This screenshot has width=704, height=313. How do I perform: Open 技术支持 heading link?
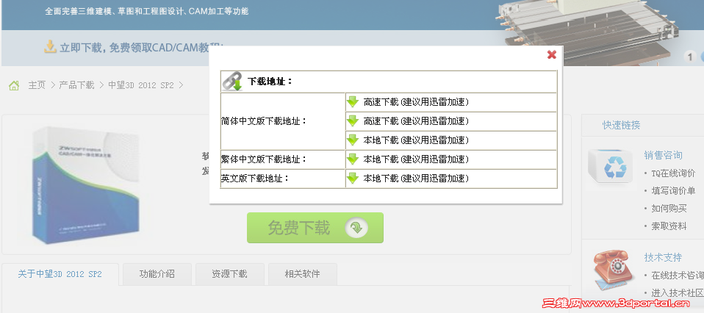click(663, 257)
